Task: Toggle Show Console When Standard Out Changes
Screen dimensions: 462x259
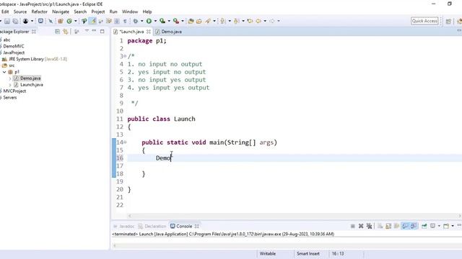Action: click(x=405, y=226)
